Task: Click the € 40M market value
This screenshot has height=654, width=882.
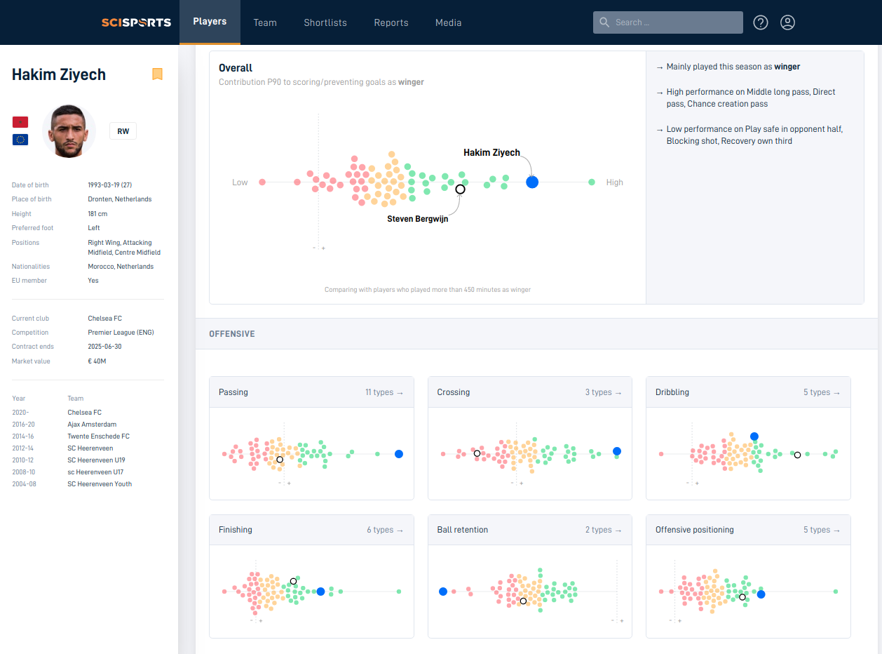Action: coord(97,361)
